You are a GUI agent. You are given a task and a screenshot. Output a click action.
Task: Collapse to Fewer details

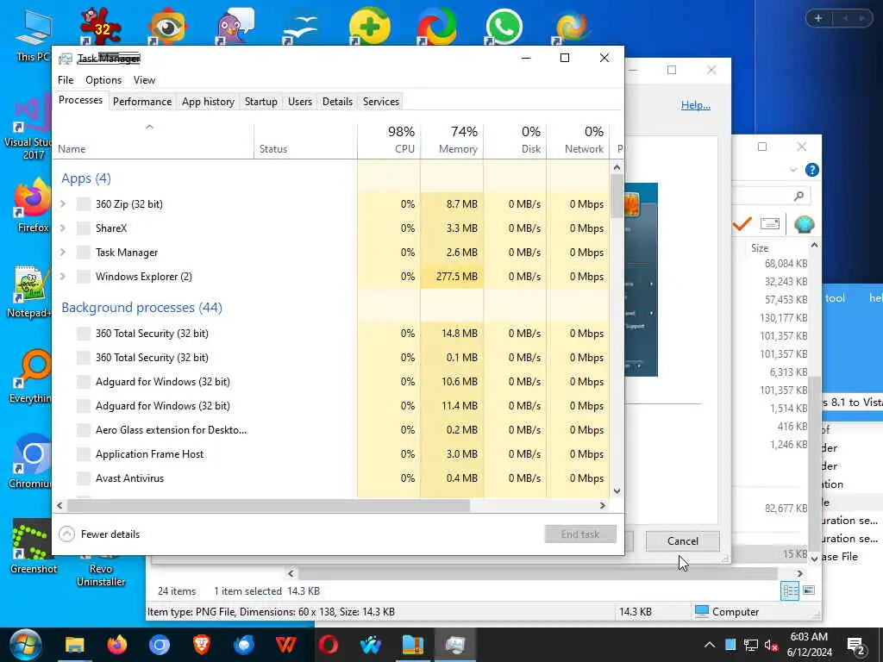point(99,534)
